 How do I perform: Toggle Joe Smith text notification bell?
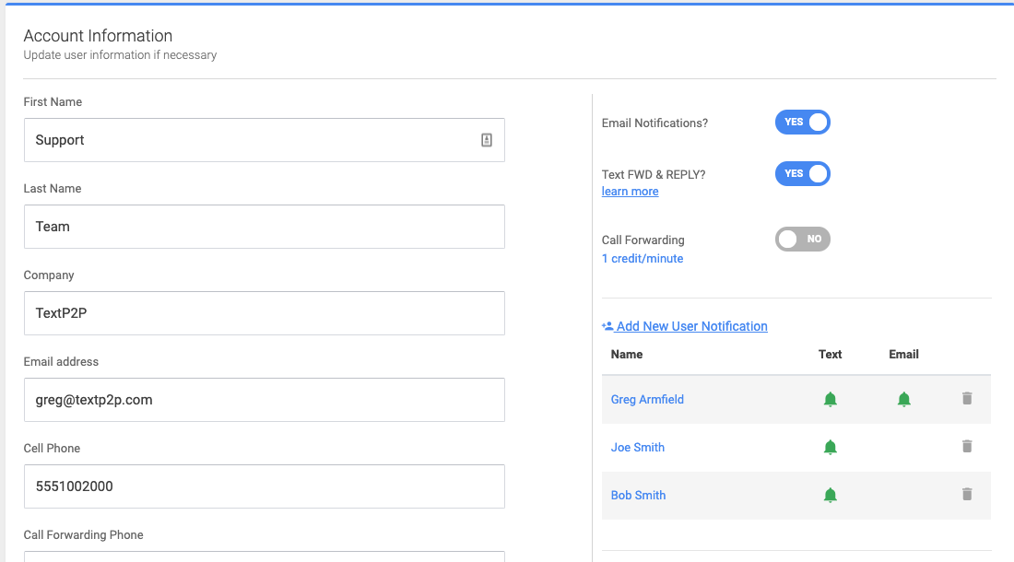click(831, 447)
